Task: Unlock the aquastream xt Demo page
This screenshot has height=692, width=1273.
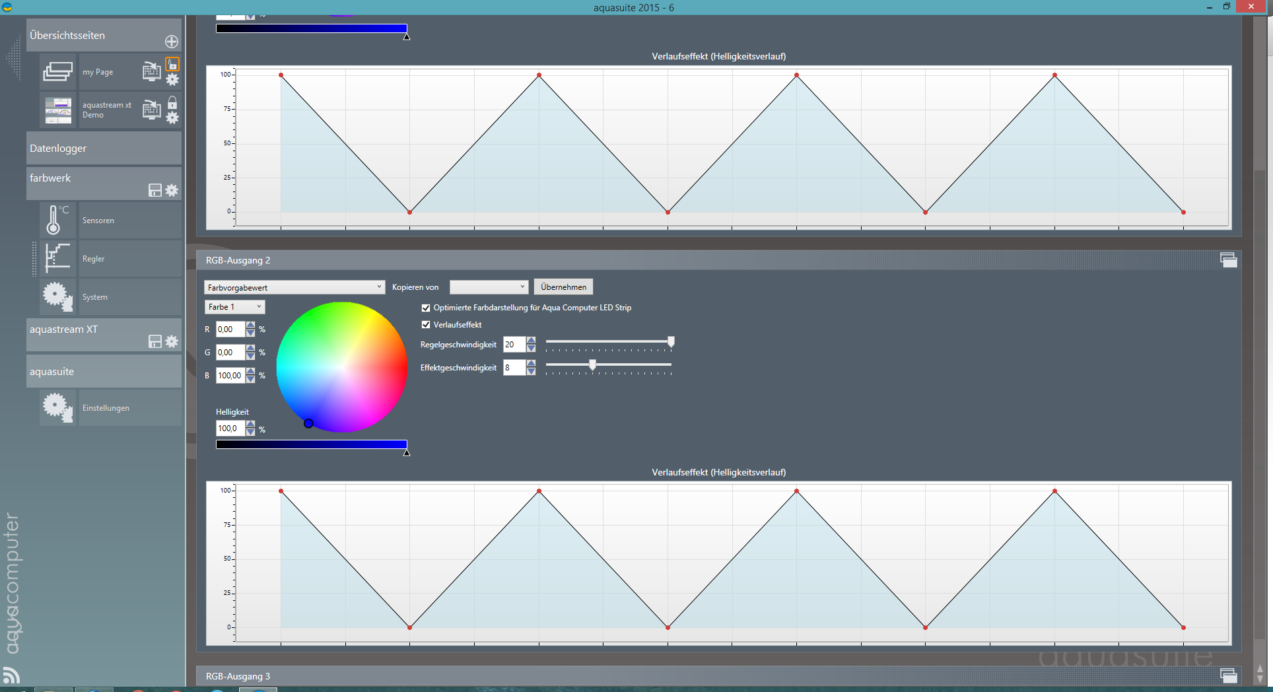Action: click(x=172, y=103)
